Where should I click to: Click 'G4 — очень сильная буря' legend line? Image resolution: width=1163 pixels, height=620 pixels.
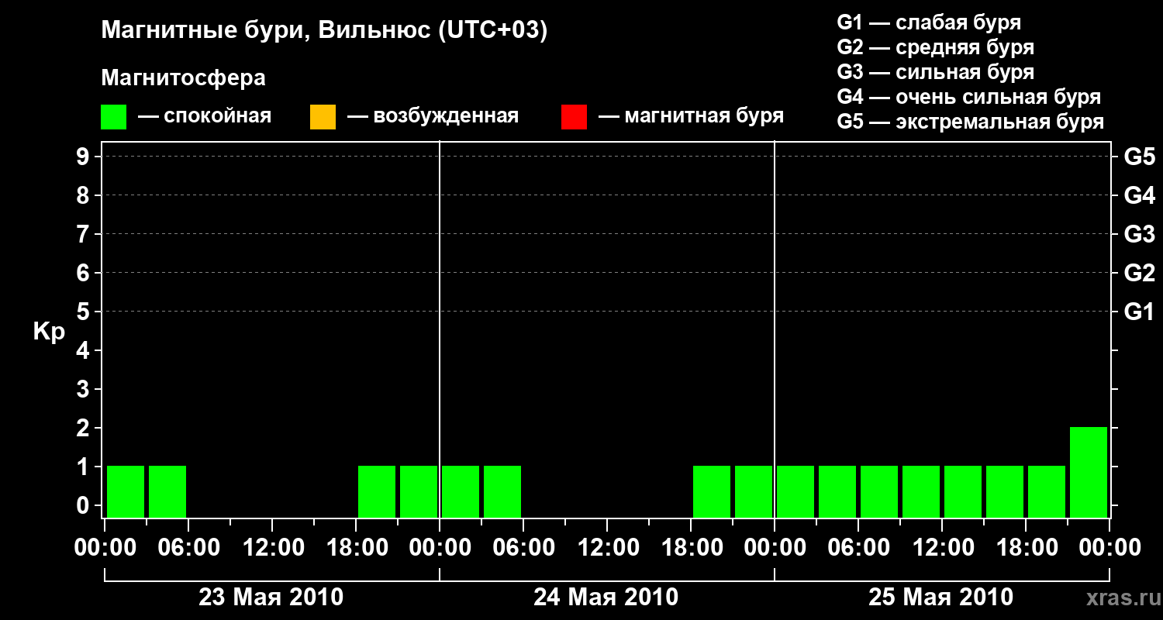[968, 97]
